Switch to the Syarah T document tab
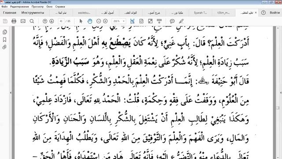Viewport: 282px width, 159px height. tap(200, 13)
